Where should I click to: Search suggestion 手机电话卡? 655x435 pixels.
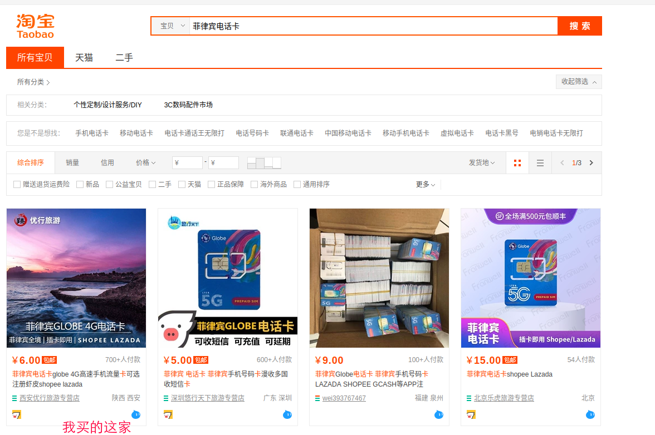pyautogui.click(x=92, y=133)
